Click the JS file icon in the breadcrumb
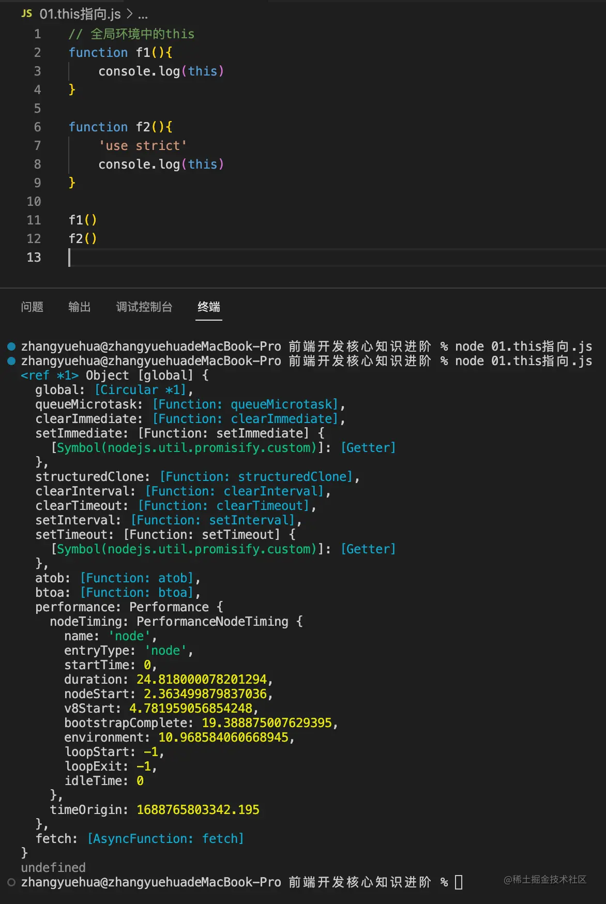This screenshot has height=904, width=606. 26,13
